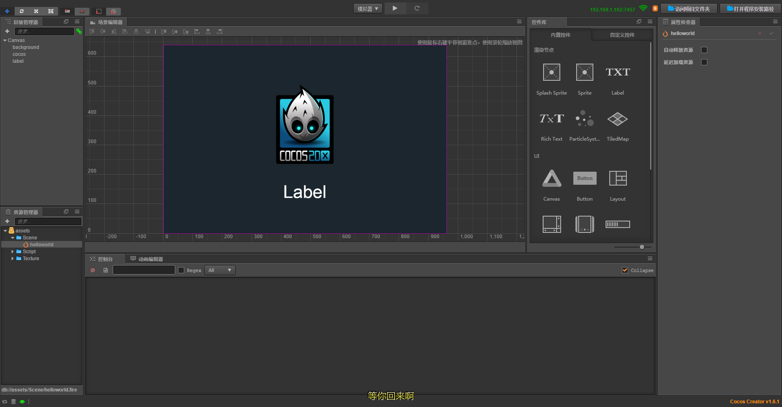Click the align top edges icon
The width and height of the screenshot is (782, 407).
pos(92,31)
